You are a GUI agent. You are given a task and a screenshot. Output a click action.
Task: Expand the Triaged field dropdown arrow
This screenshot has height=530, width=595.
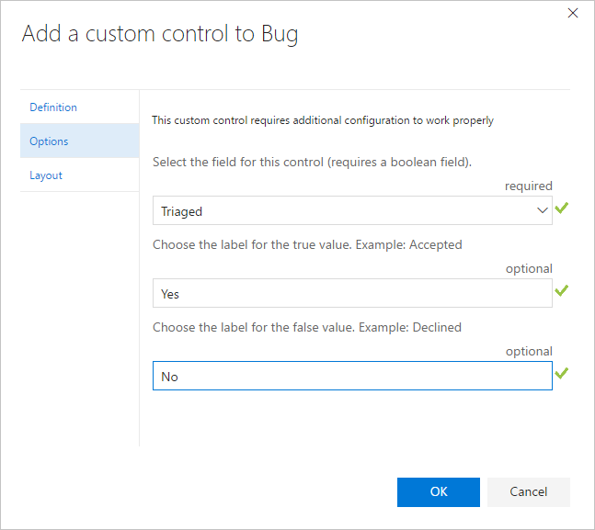(x=543, y=210)
